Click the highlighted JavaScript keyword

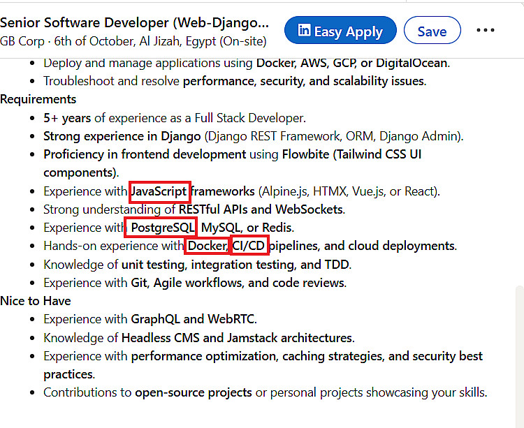click(x=159, y=191)
